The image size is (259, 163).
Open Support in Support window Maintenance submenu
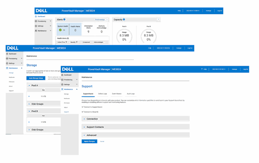point(67,112)
